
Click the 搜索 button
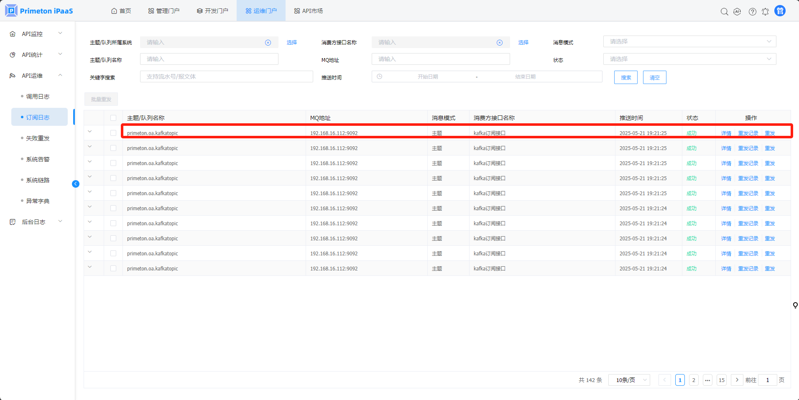[x=625, y=77]
